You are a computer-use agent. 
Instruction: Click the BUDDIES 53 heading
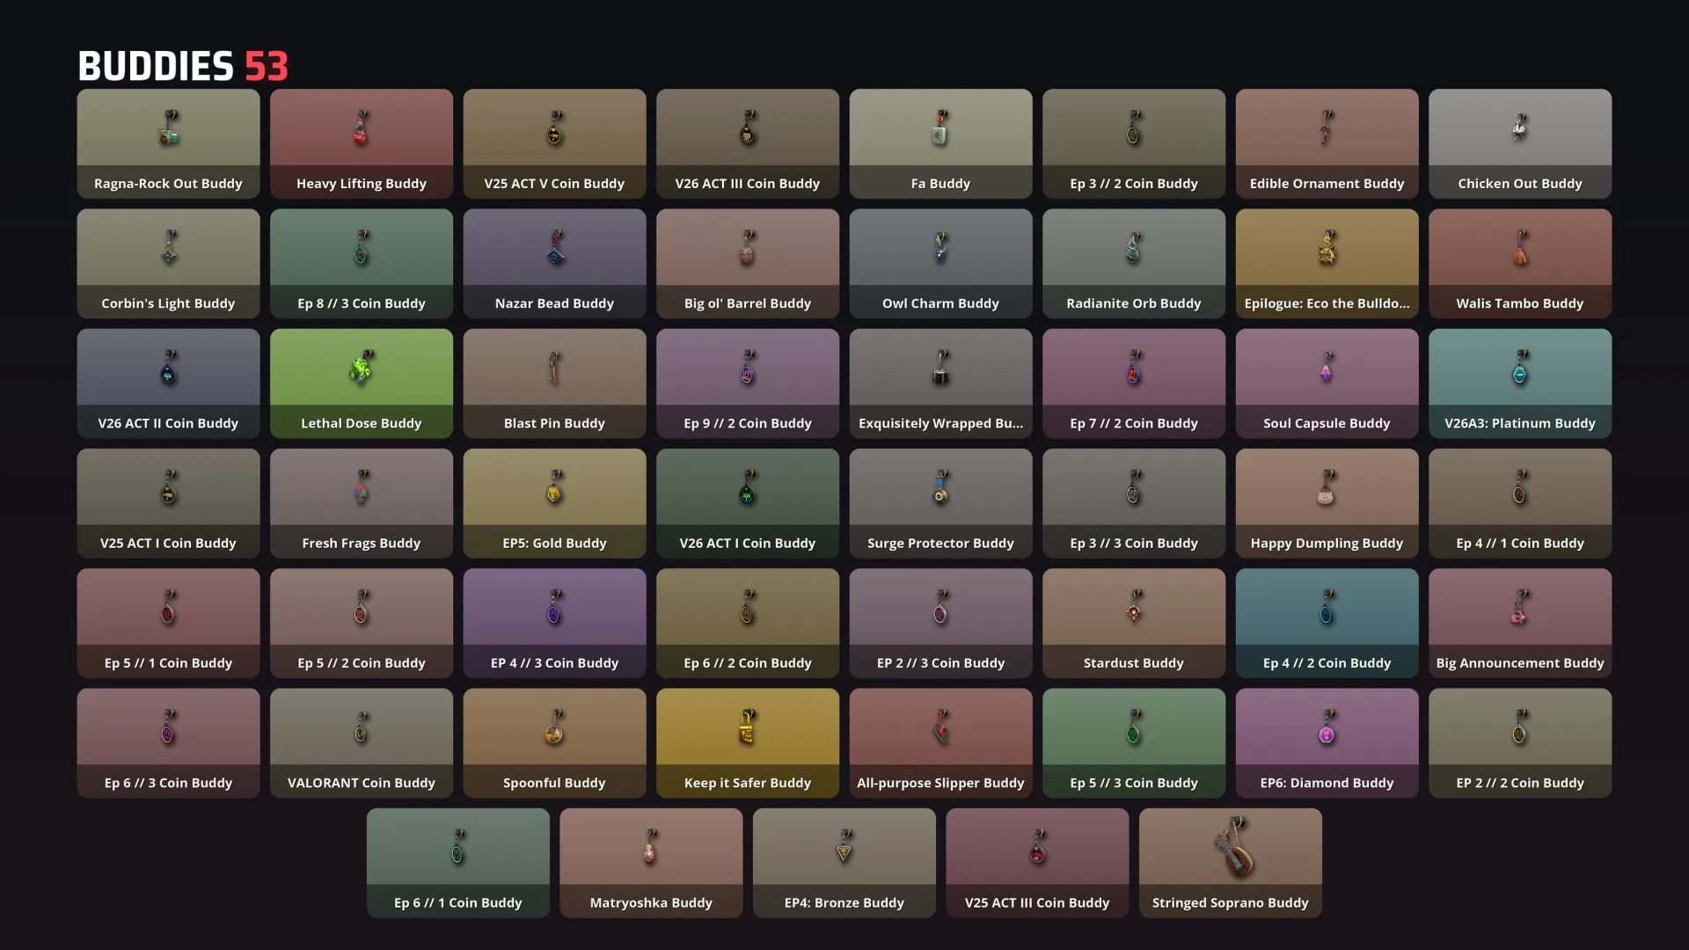[x=183, y=66]
